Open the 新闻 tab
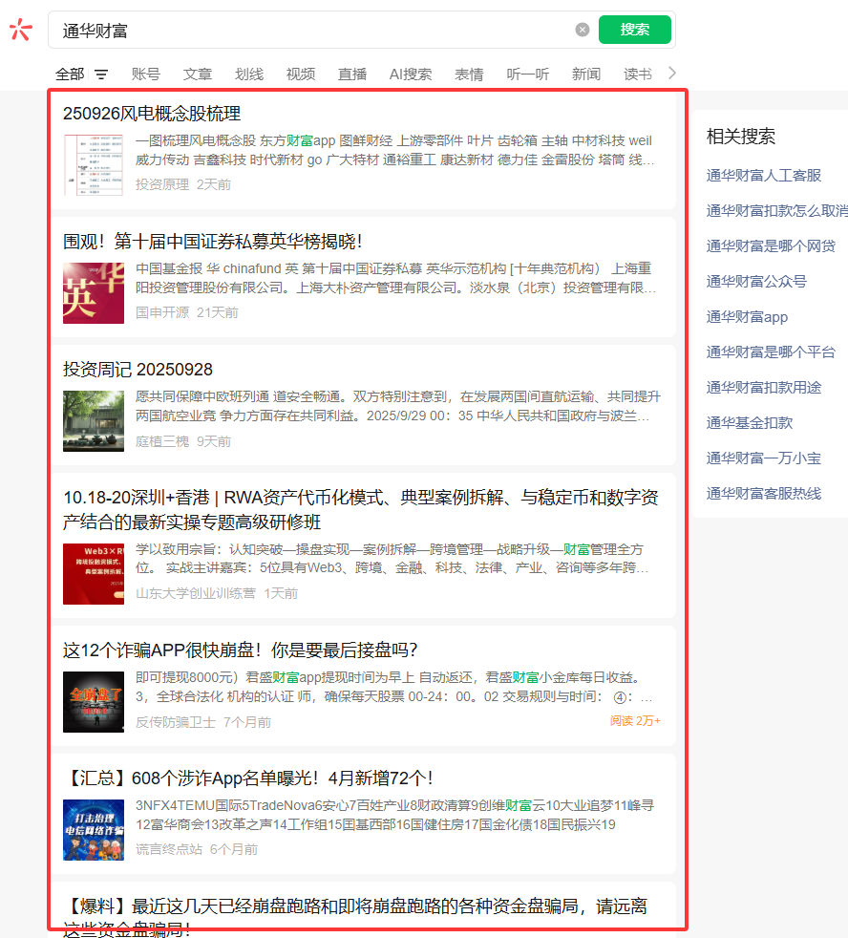This screenshot has height=938, width=848. 586,75
